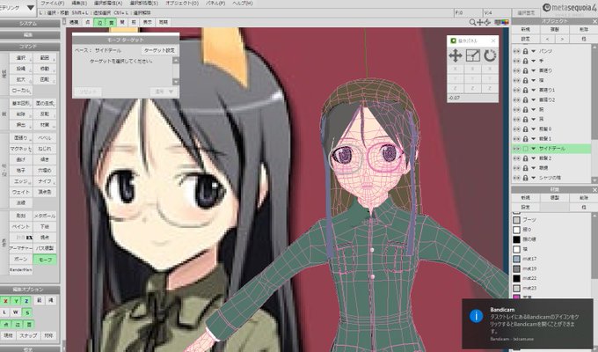Click the lock icon on 前髪2 row
598x352 pixels.
click(x=526, y=158)
